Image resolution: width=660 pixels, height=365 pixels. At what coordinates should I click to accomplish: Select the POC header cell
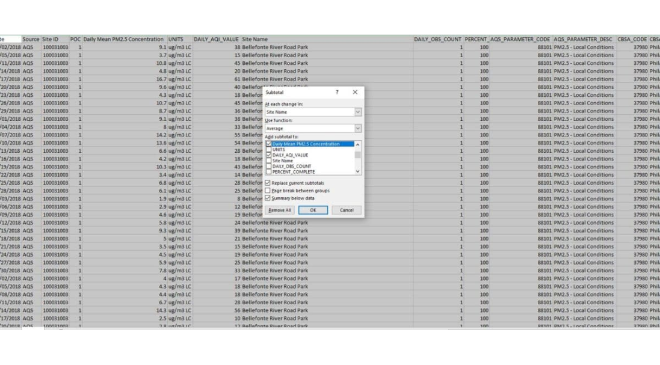click(x=75, y=39)
